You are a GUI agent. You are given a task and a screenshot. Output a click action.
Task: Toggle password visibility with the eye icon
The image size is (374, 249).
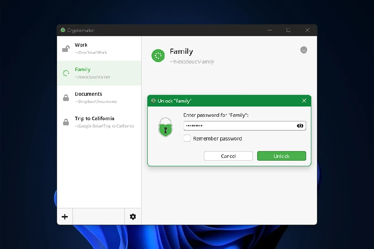(x=300, y=126)
